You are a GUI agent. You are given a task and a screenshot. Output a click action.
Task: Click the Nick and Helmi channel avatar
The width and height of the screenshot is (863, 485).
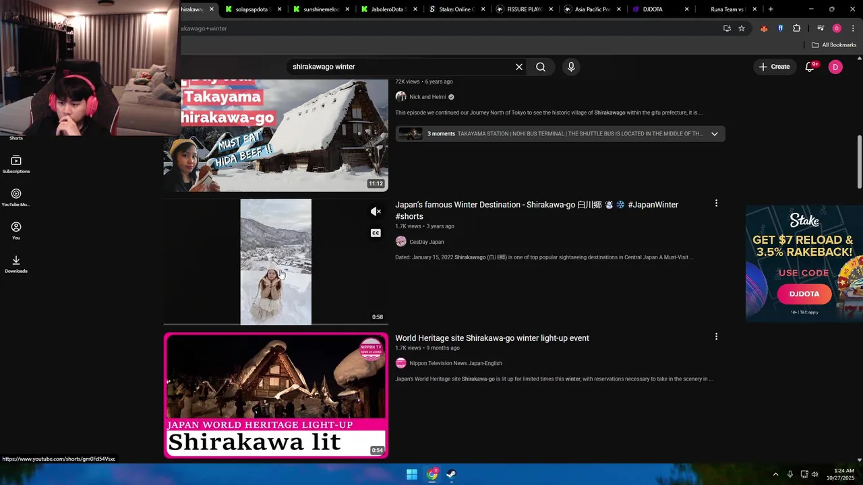click(400, 97)
